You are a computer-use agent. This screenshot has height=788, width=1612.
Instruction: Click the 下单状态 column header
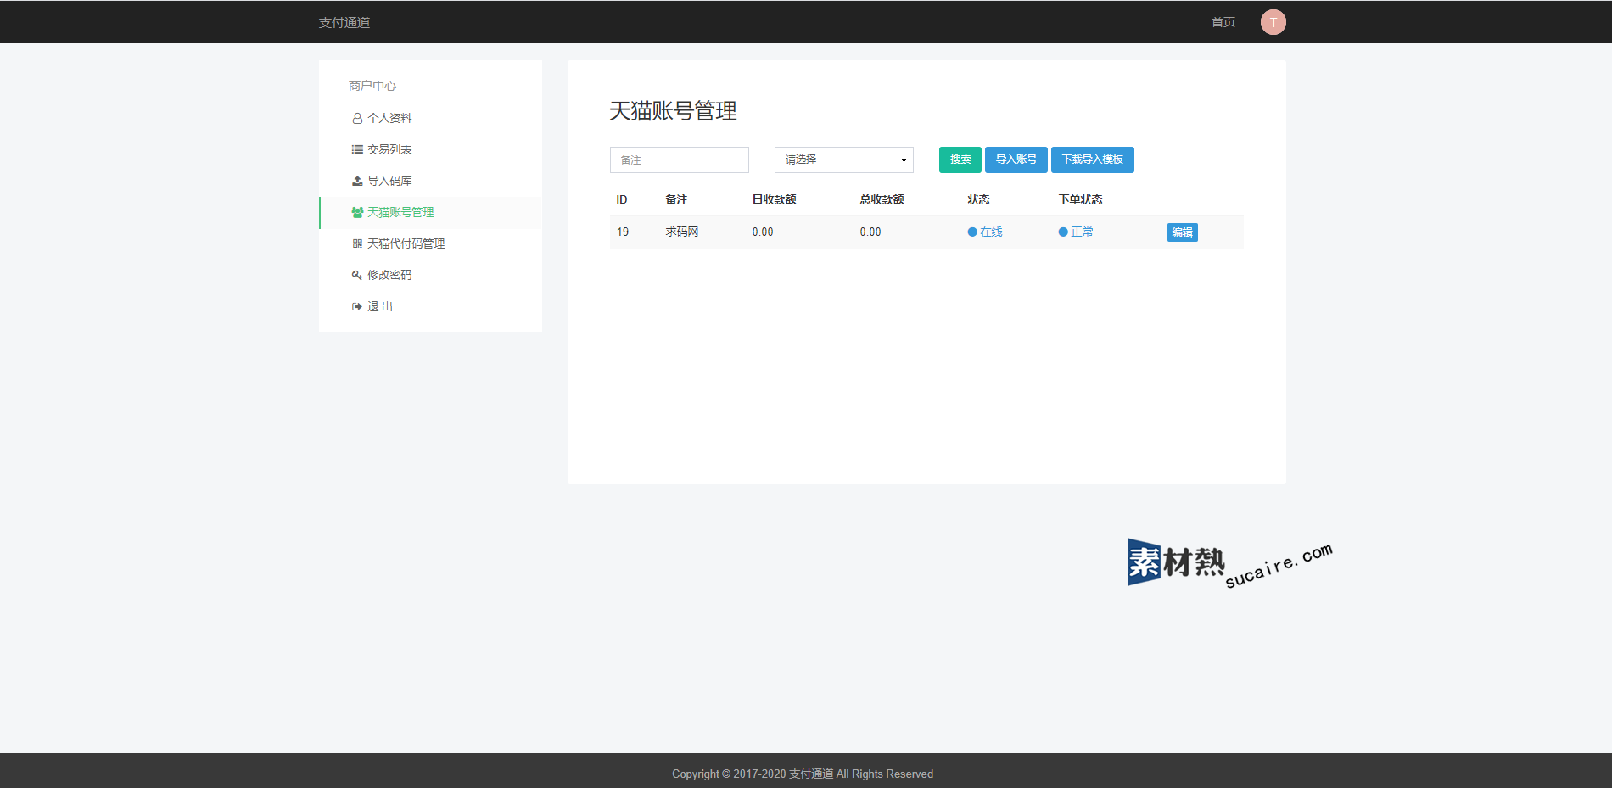point(1080,200)
